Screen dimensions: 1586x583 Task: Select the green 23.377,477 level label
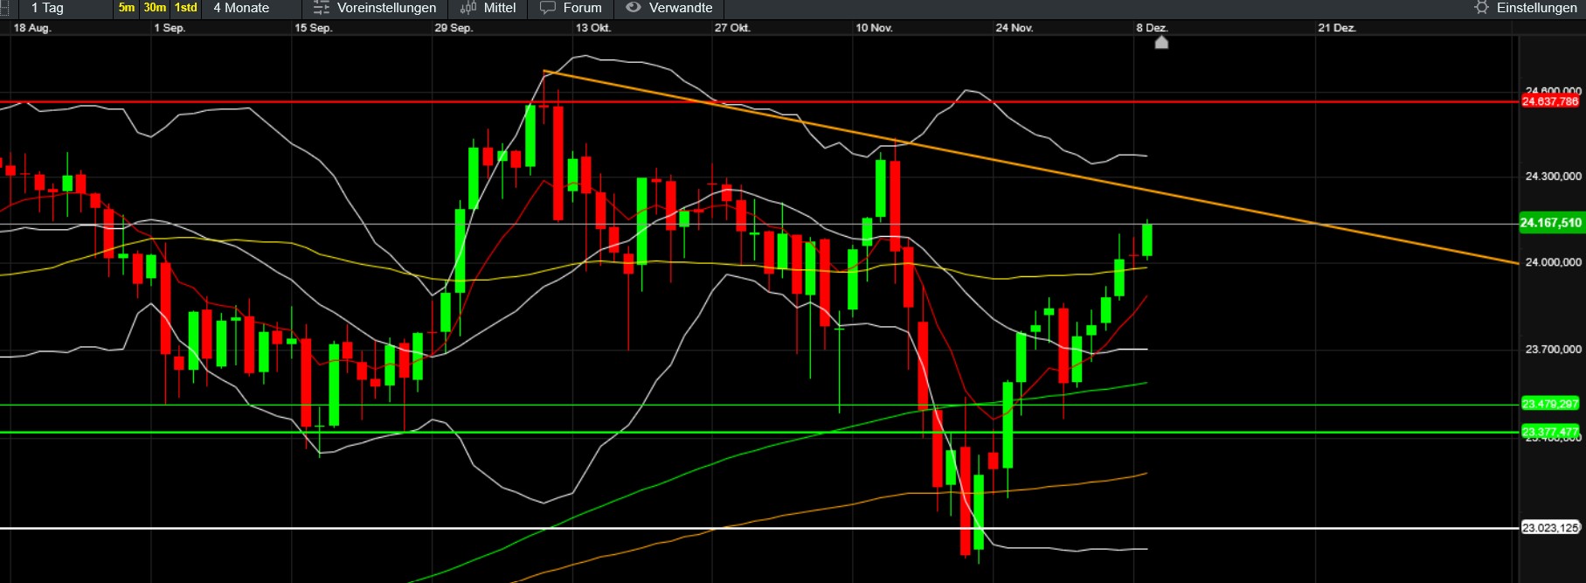click(x=1550, y=432)
